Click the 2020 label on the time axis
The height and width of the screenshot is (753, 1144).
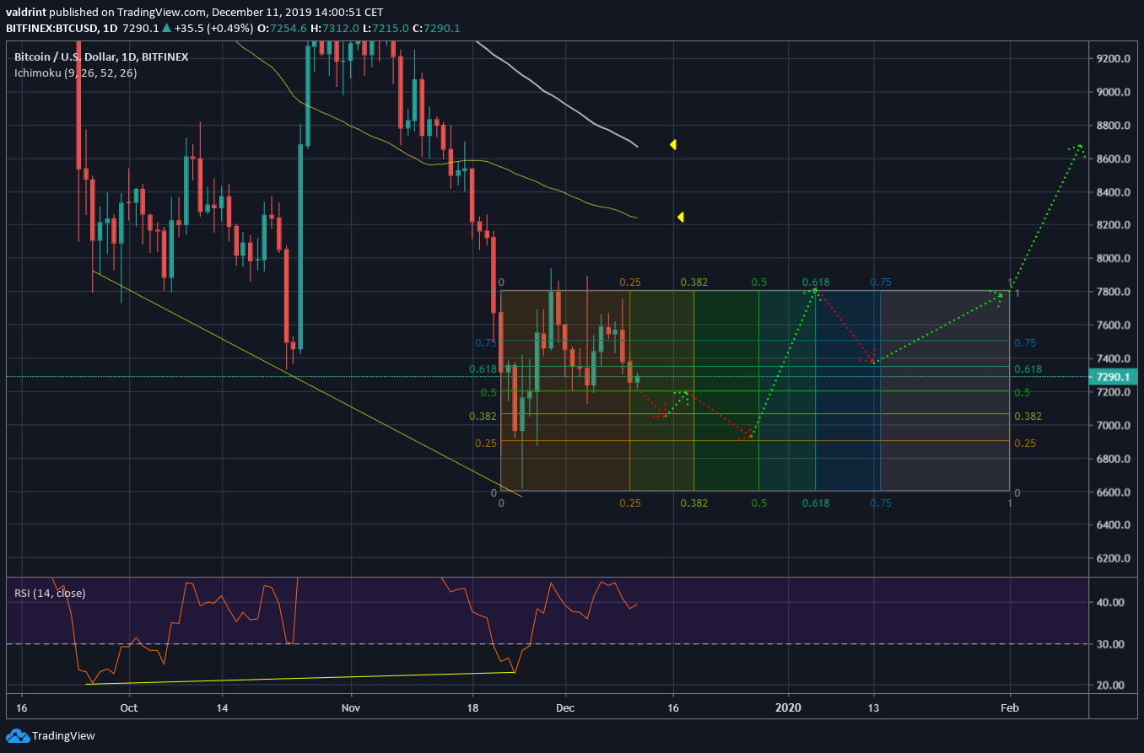(789, 708)
